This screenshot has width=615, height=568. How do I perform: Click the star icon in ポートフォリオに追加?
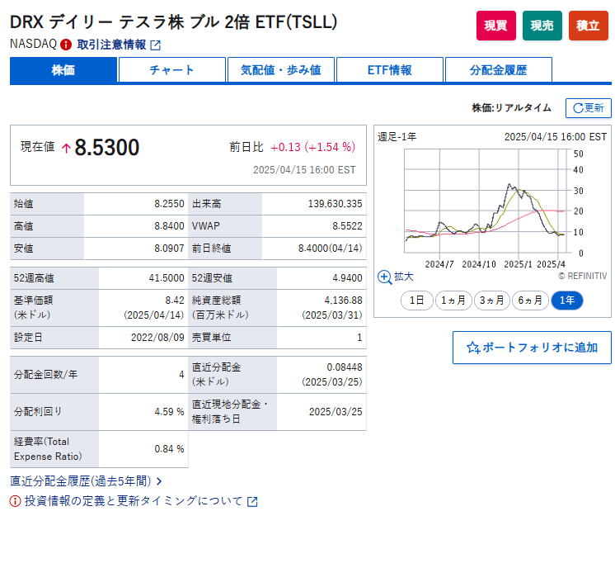pos(473,348)
